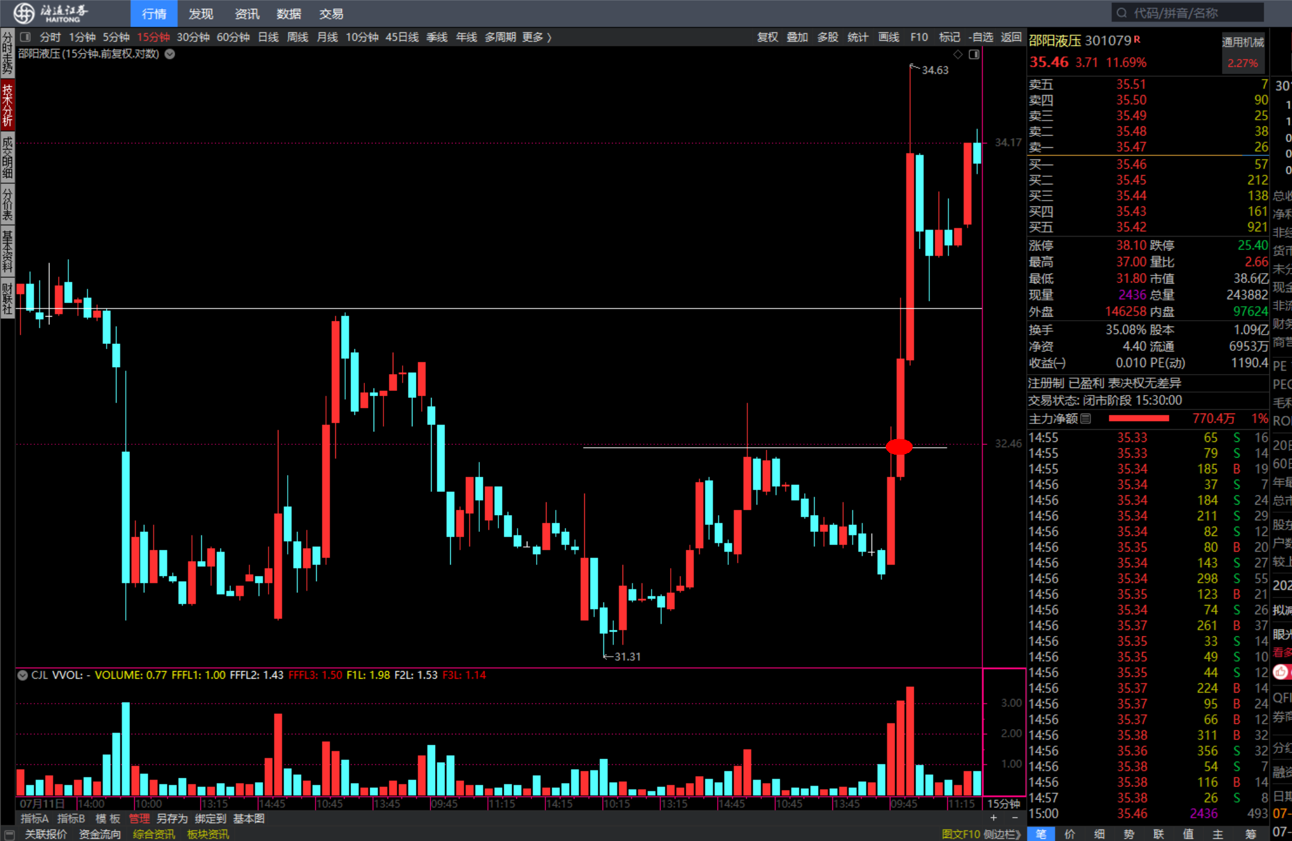This screenshot has width=1292, height=841.
Task: Open the 标记 mark menu
Action: [x=949, y=37]
